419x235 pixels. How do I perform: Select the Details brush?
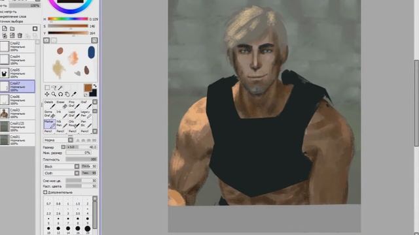50,104
